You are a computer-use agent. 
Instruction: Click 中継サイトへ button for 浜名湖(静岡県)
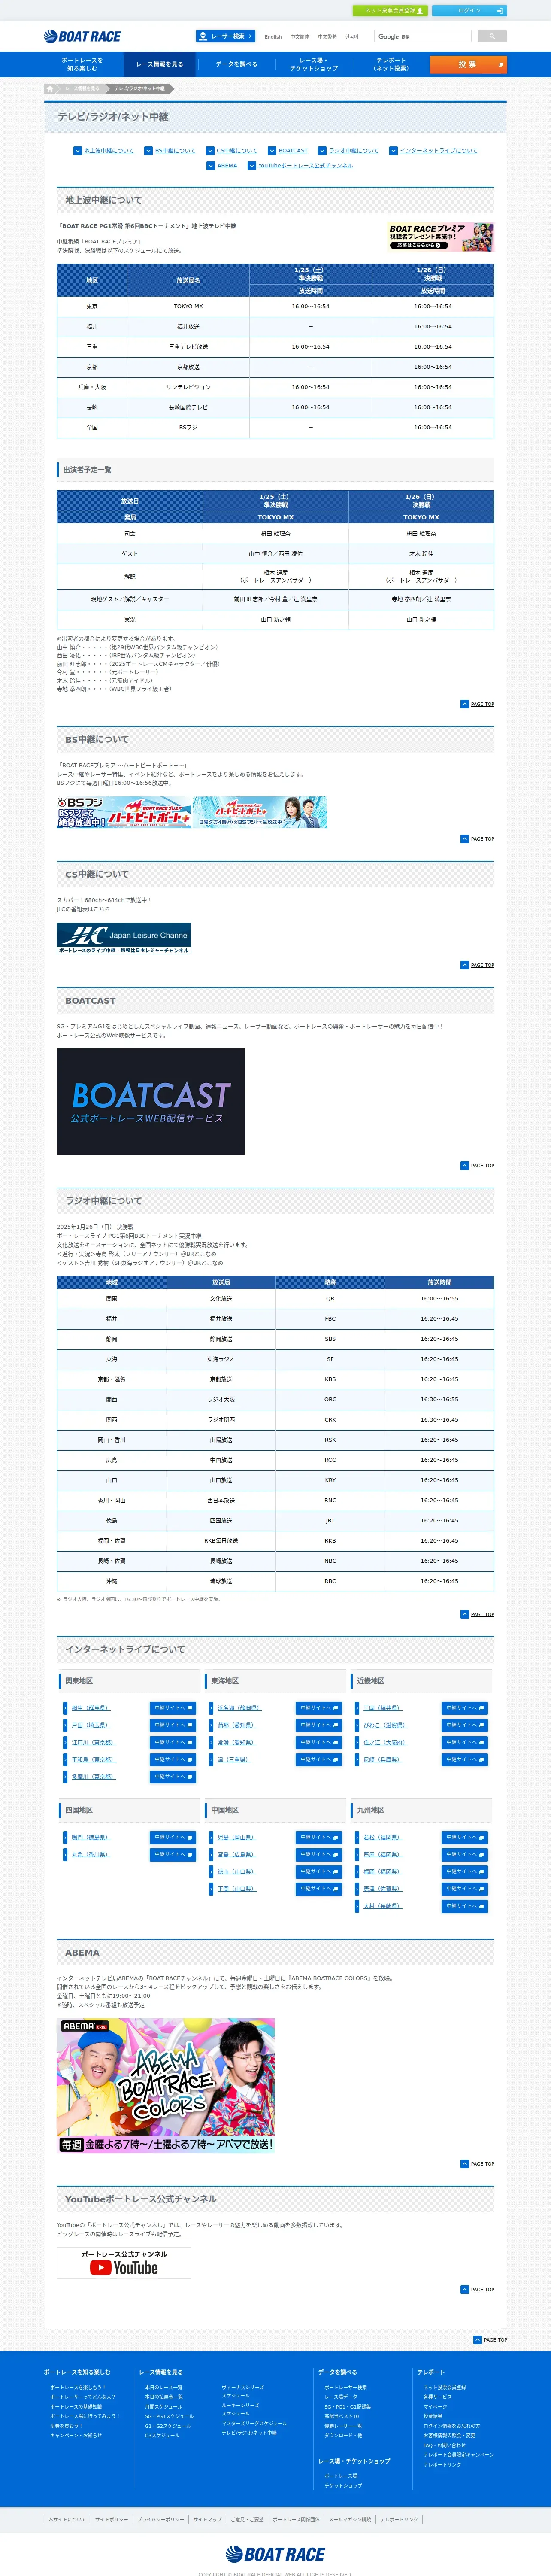[319, 1707]
